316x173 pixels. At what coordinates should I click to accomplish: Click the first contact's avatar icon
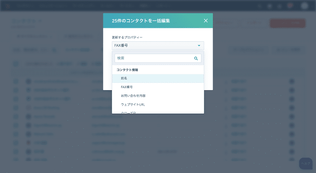28,81
